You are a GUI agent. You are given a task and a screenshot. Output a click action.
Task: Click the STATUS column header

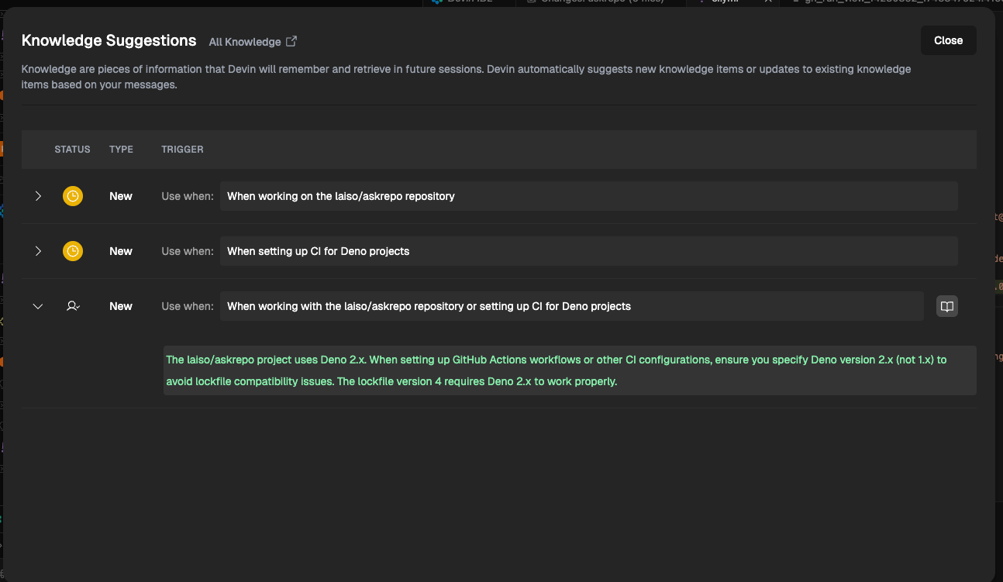coord(72,149)
